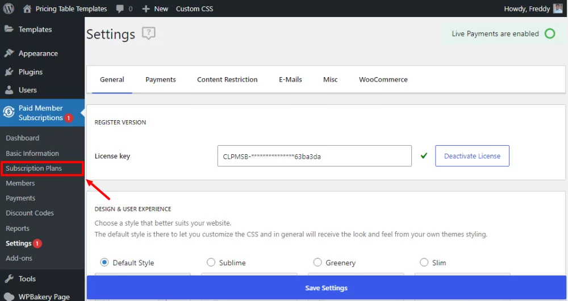Select the Greenery style radio button
568x301 pixels.
(x=318, y=262)
